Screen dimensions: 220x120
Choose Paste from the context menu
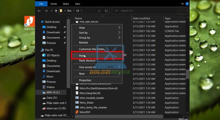tap(82, 56)
